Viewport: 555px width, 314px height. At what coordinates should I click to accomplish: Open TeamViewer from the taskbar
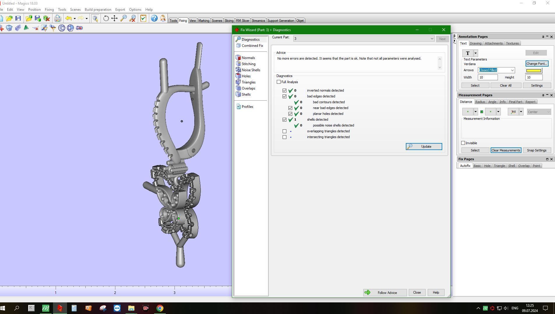pos(117,308)
